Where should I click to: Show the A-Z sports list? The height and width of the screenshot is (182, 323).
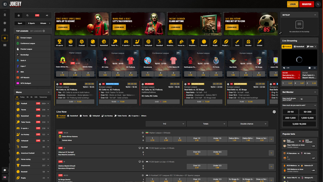point(47,15)
